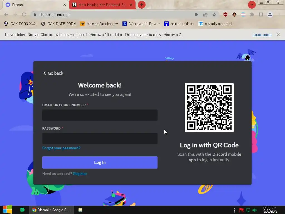Open File Explorer from the taskbar
Viewport: 285px width, 214px height.
(x=80, y=210)
